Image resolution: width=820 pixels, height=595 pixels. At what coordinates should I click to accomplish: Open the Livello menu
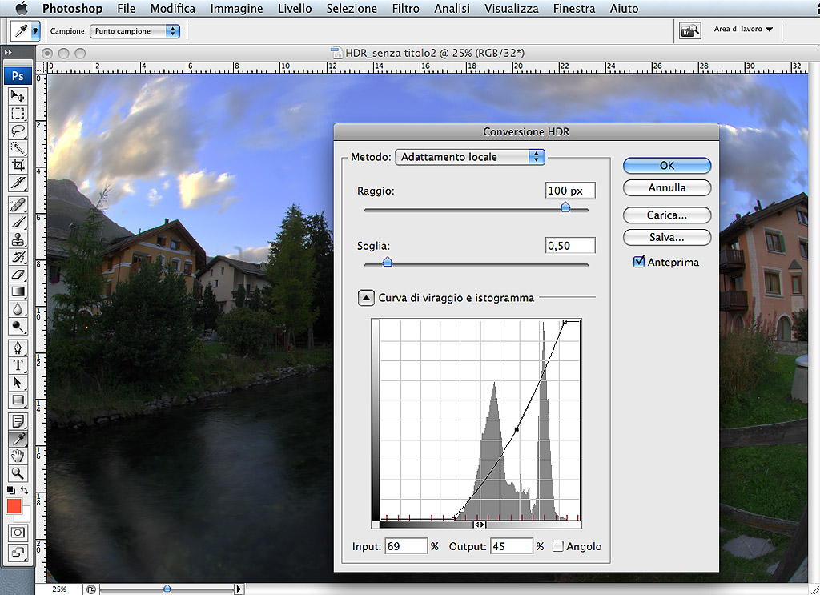click(295, 8)
